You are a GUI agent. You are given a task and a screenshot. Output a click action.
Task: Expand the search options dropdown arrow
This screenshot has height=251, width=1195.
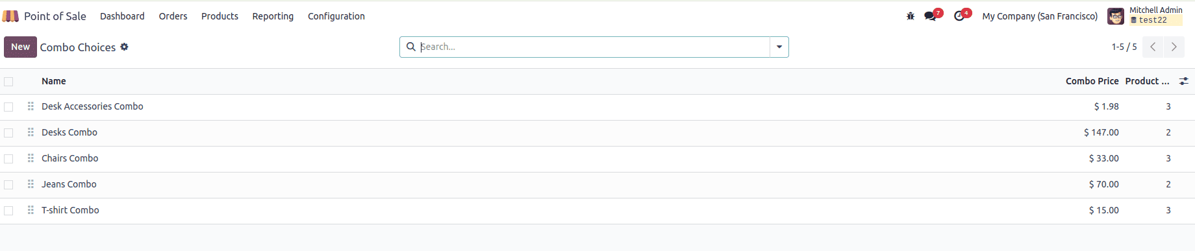coord(779,47)
